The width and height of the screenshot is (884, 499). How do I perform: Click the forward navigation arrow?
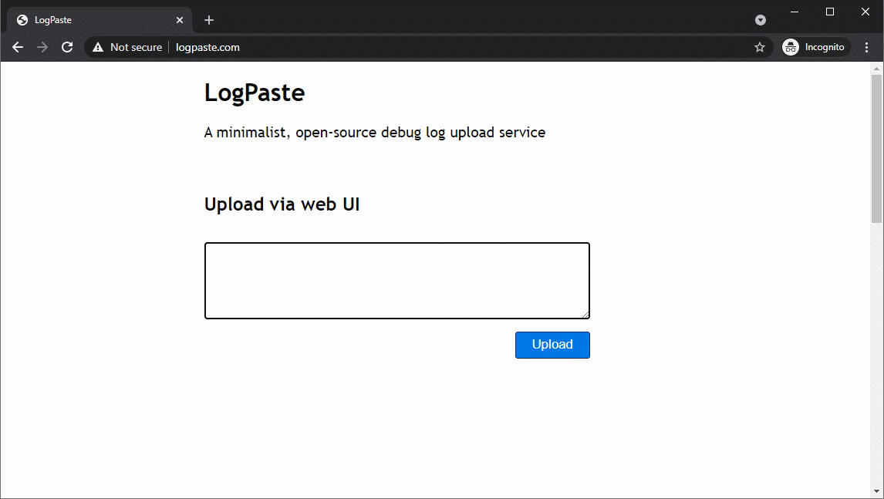tap(42, 47)
